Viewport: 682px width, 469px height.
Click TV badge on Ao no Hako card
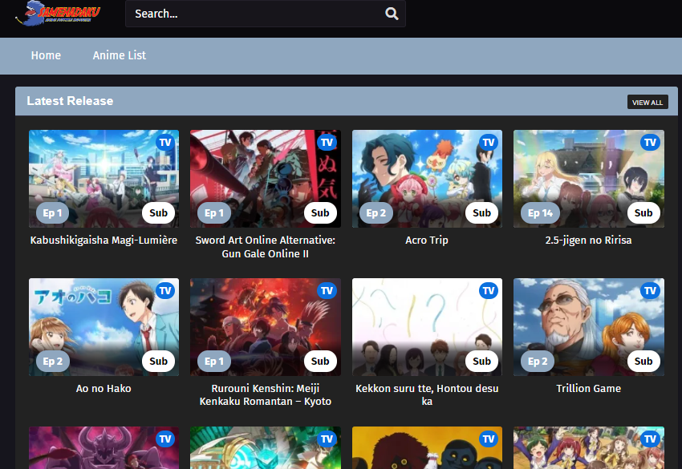tap(165, 290)
